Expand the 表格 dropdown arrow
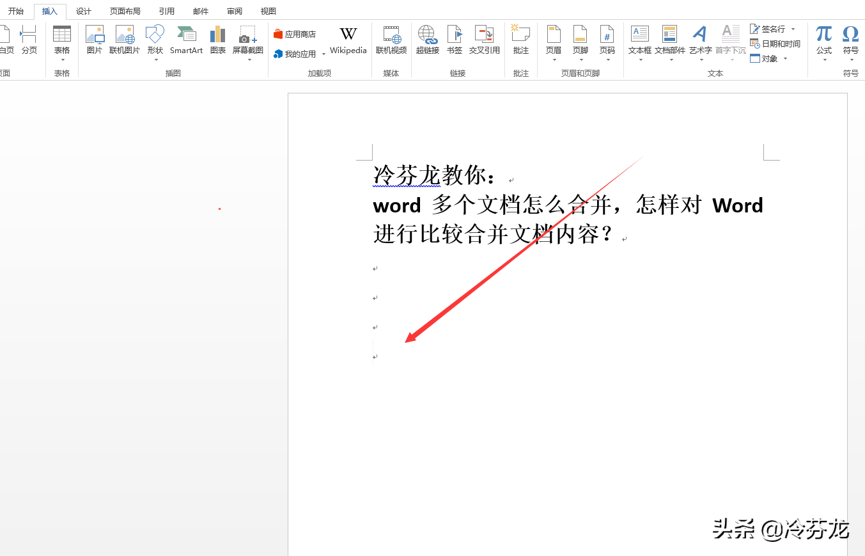Screen dimensions: 865x556 (63, 60)
